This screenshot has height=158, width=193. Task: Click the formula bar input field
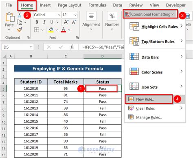tap(102, 47)
